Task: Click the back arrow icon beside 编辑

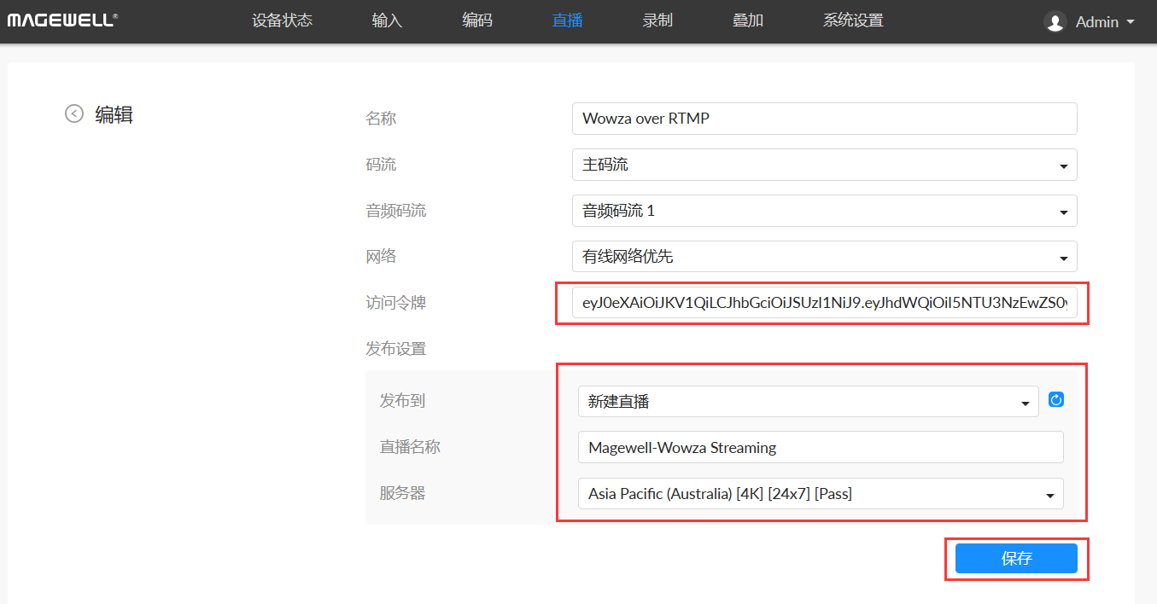Action: [74, 113]
